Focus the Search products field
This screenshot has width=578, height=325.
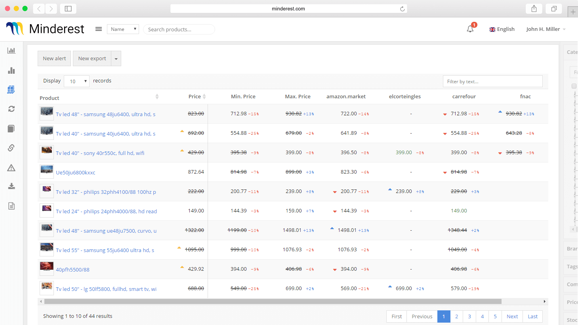[x=179, y=29]
